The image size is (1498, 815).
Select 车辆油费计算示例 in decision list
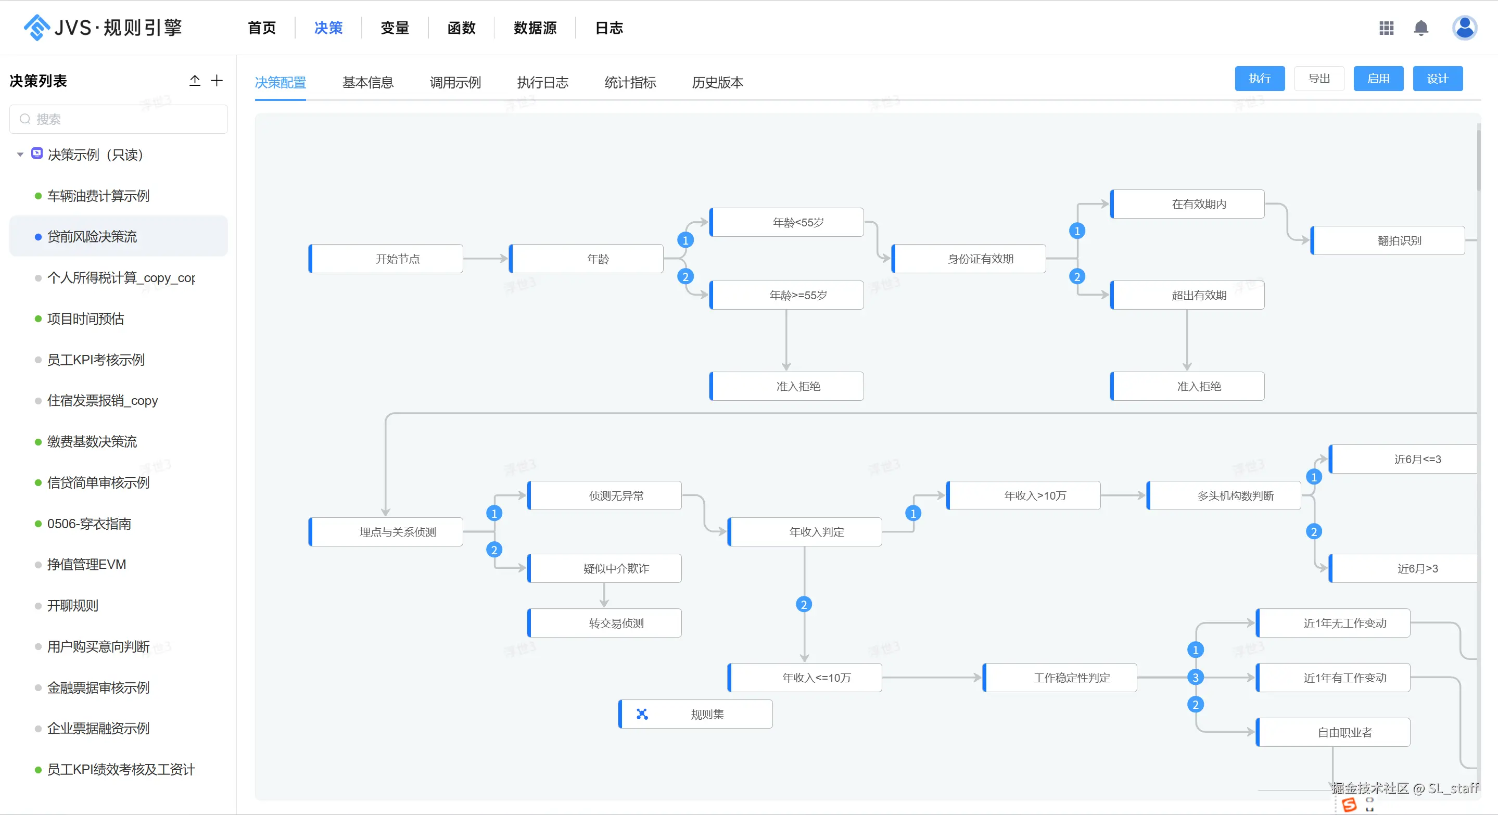[98, 196]
